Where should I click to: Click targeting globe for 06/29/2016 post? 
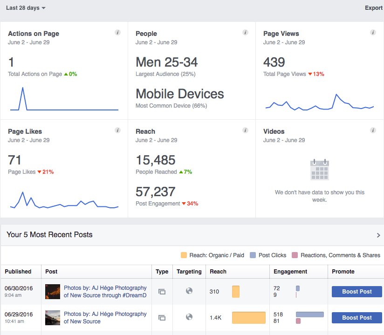click(x=189, y=317)
